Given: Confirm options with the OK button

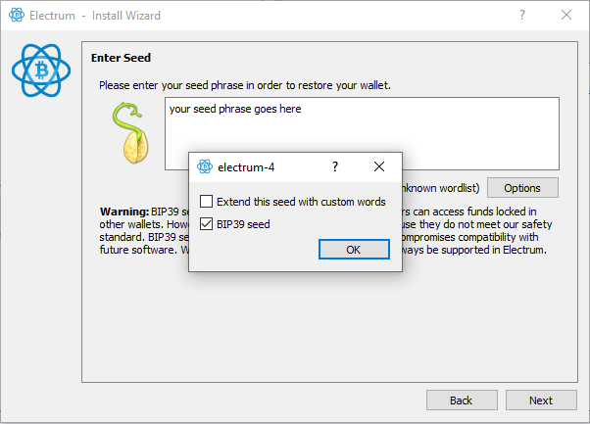Looking at the screenshot, I should pos(354,250).
